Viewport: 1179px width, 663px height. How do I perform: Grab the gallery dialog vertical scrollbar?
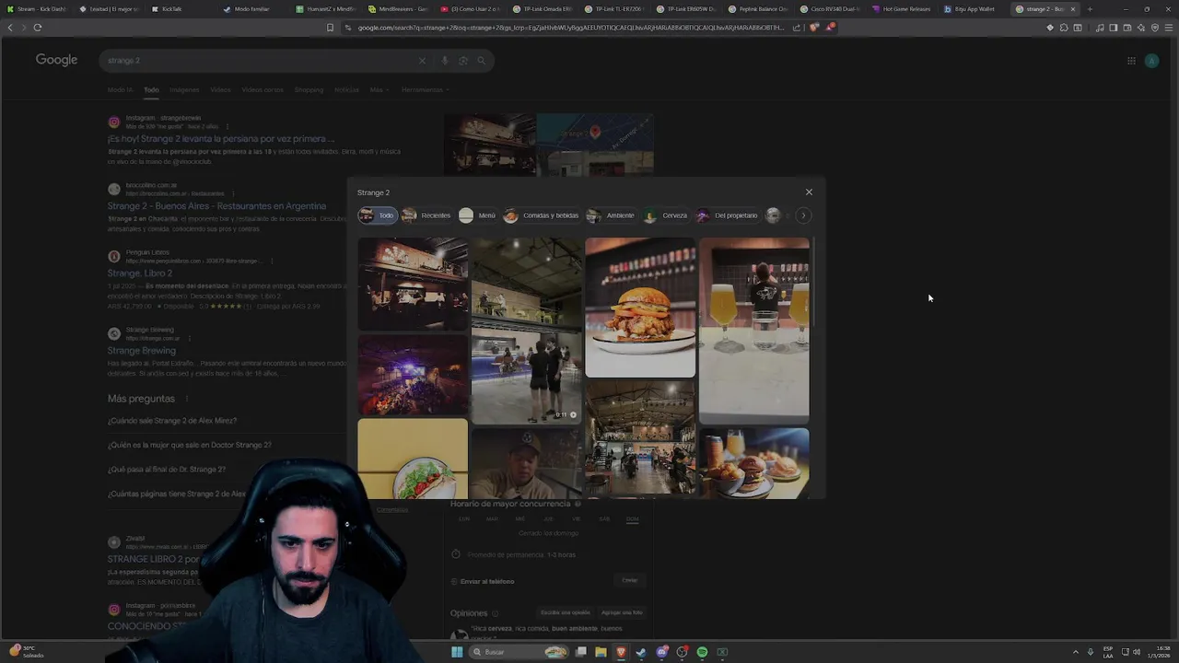[x=814, y=281]
